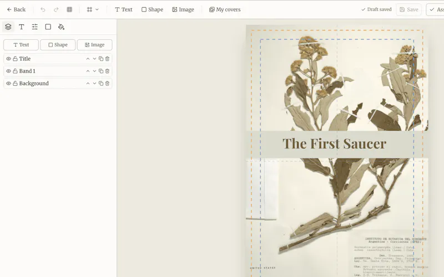Switch to the Fill color tab
The image size is (444, 277).
62,27
